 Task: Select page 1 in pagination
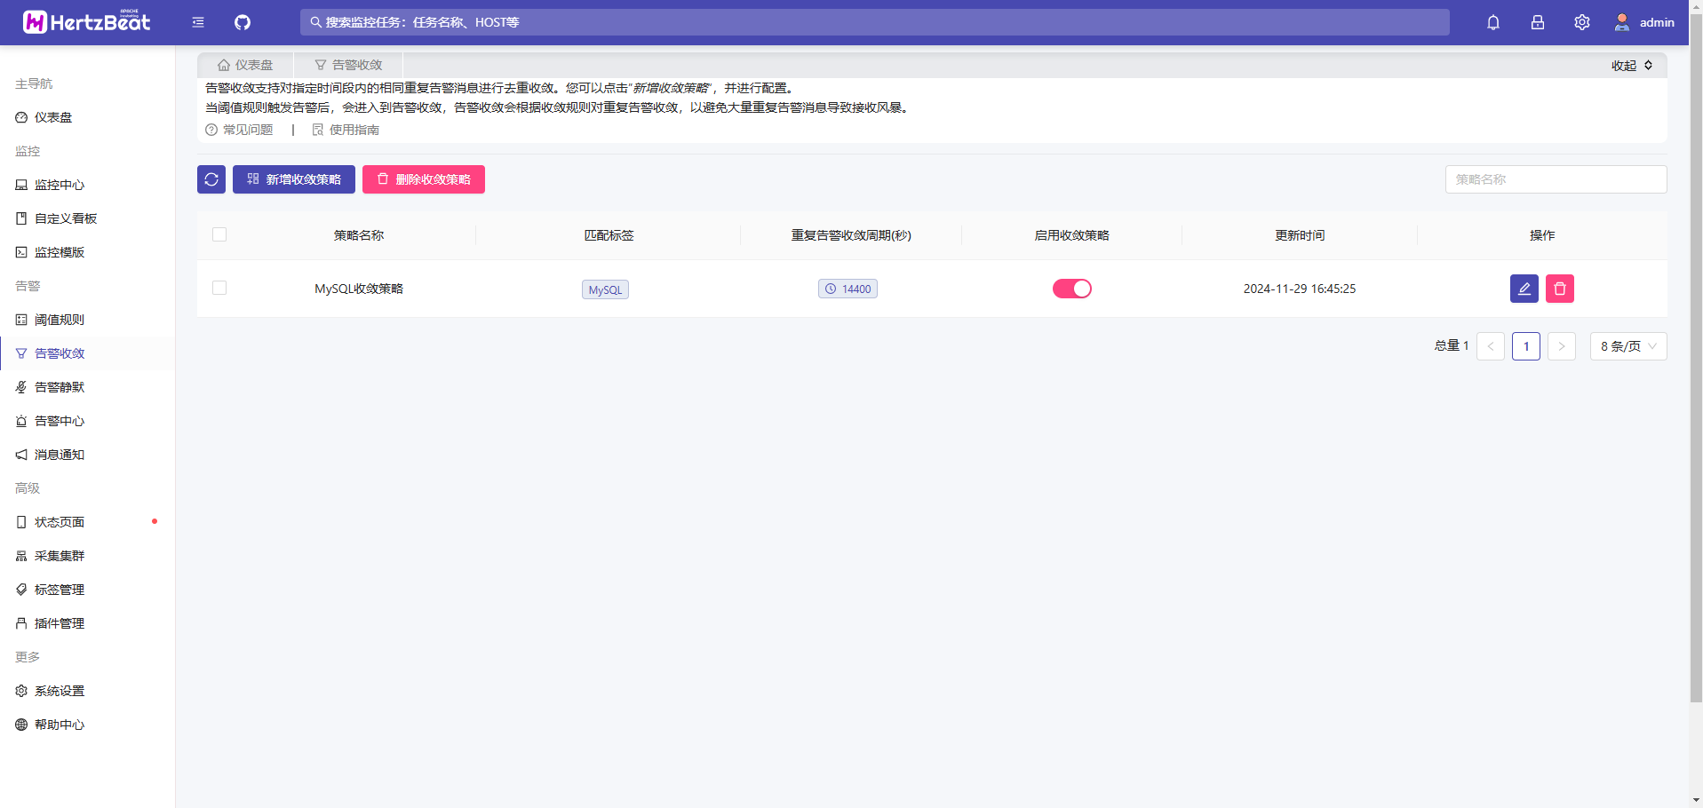[x=1526, y=346]
